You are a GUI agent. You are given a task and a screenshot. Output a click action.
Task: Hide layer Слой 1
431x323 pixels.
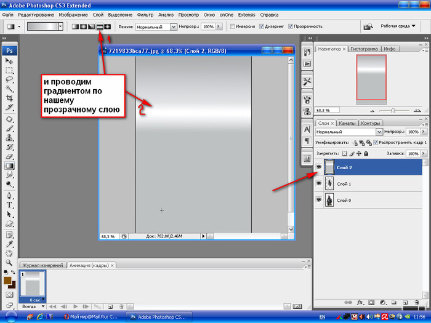[x=318, y=183]
